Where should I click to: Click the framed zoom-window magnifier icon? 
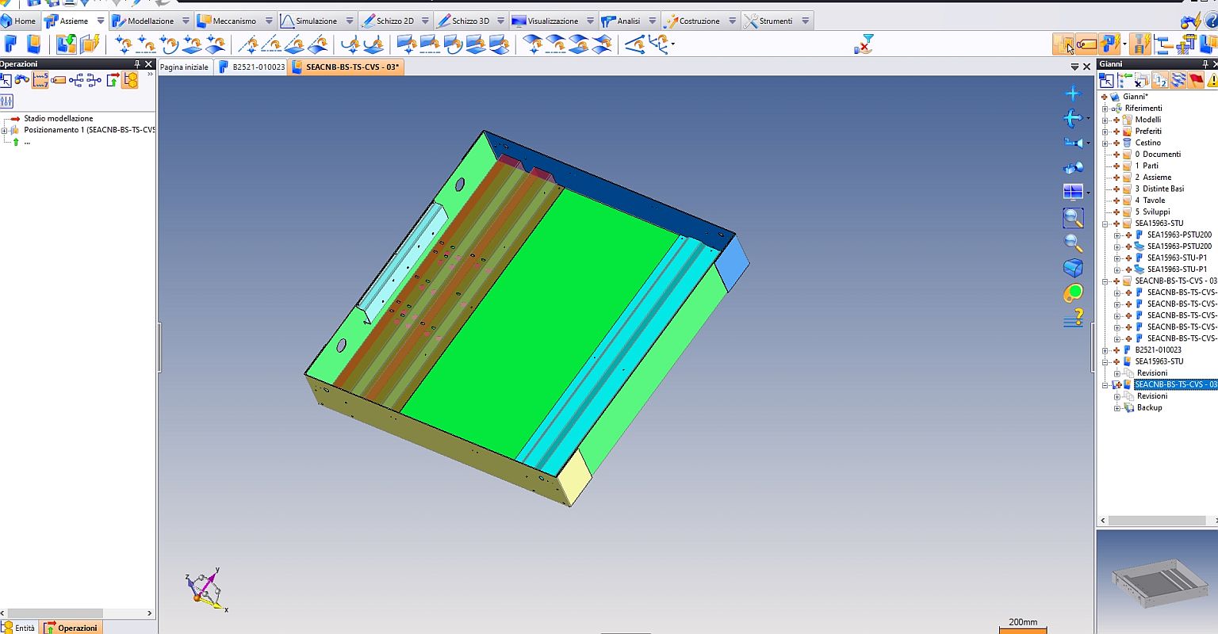click(1073, 217)
